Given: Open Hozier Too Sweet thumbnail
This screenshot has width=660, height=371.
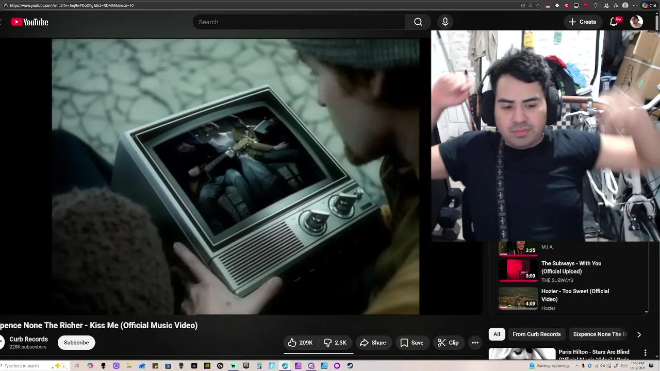Looking at the screenshot, I should tap(518, 298).
